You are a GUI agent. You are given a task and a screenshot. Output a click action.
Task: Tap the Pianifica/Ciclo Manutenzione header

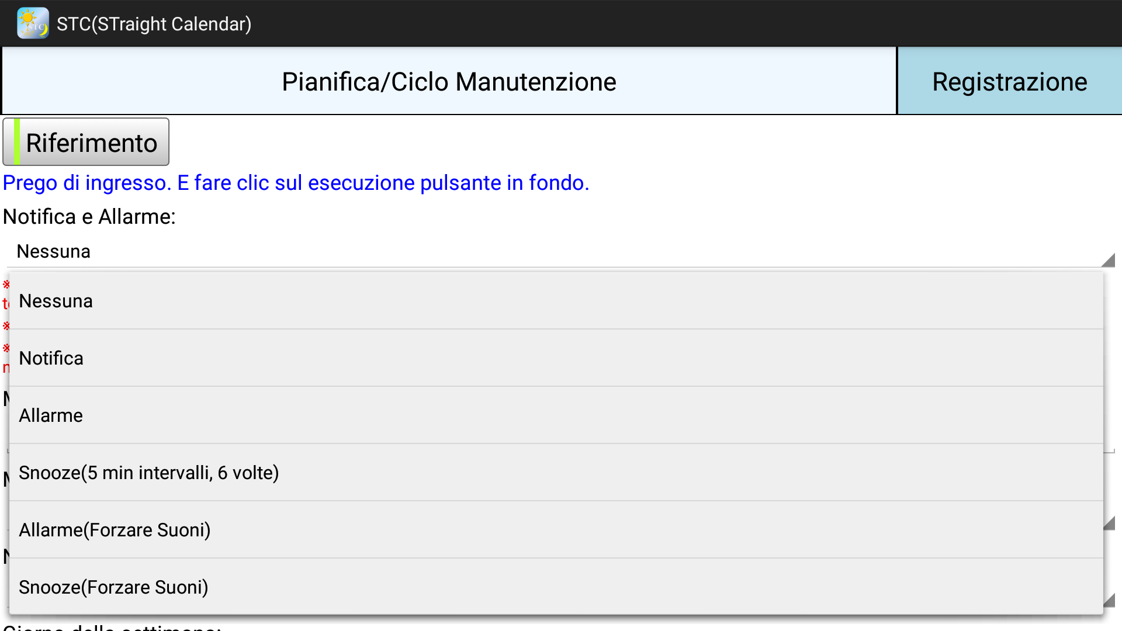pyautogui.click(x=449, y=81)
